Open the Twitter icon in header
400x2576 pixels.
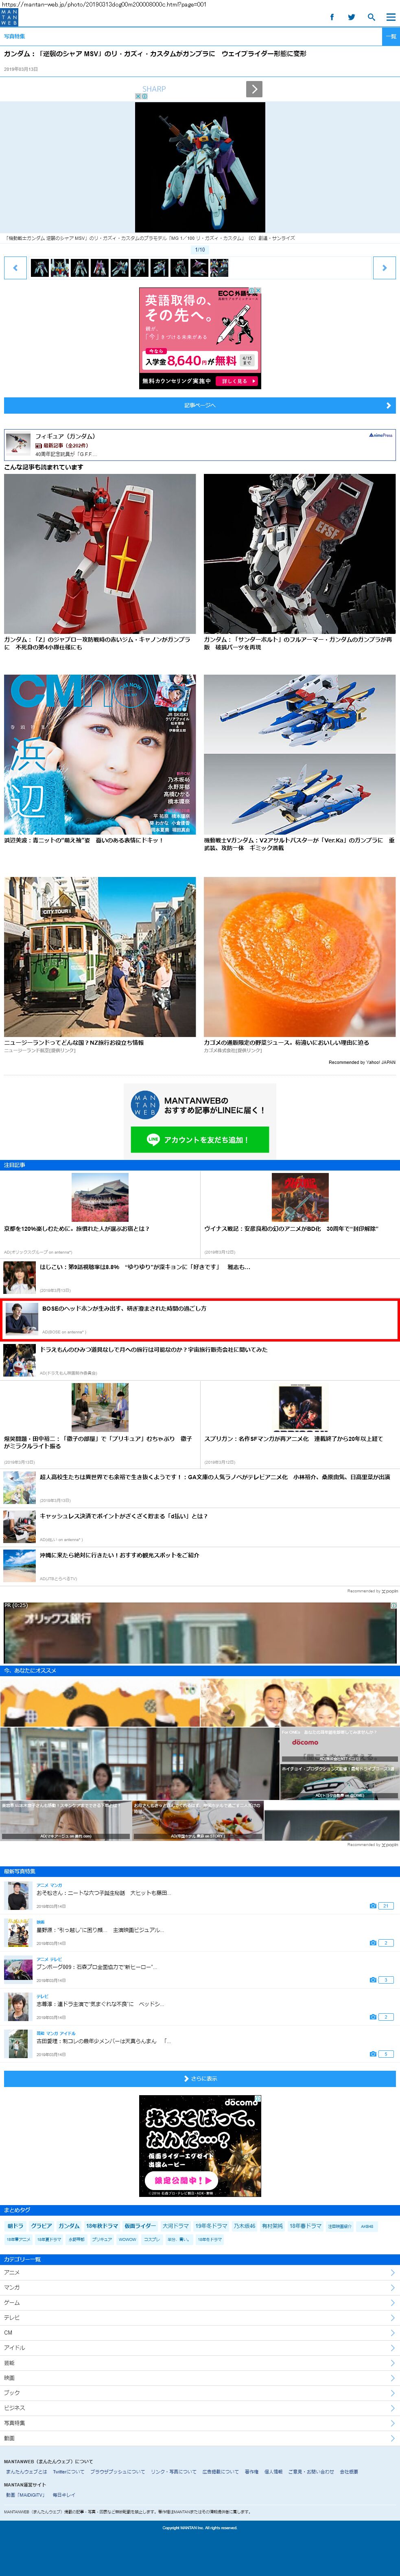coord(351,17)
